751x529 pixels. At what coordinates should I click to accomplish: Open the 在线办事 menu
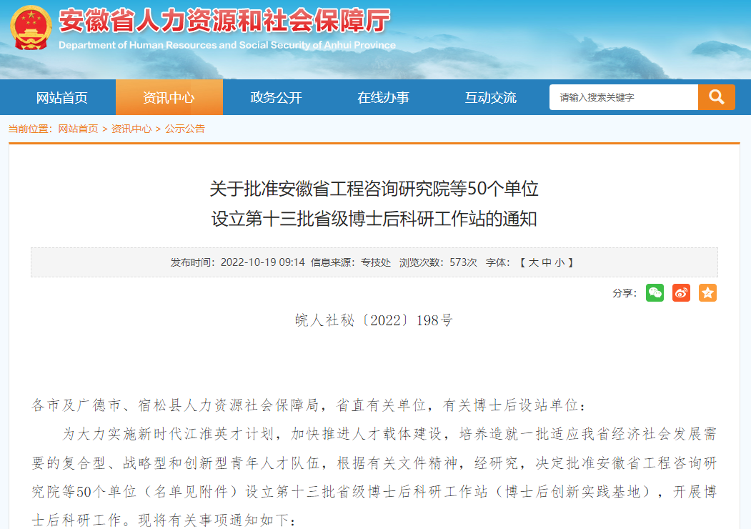click(x=383, y=97)
